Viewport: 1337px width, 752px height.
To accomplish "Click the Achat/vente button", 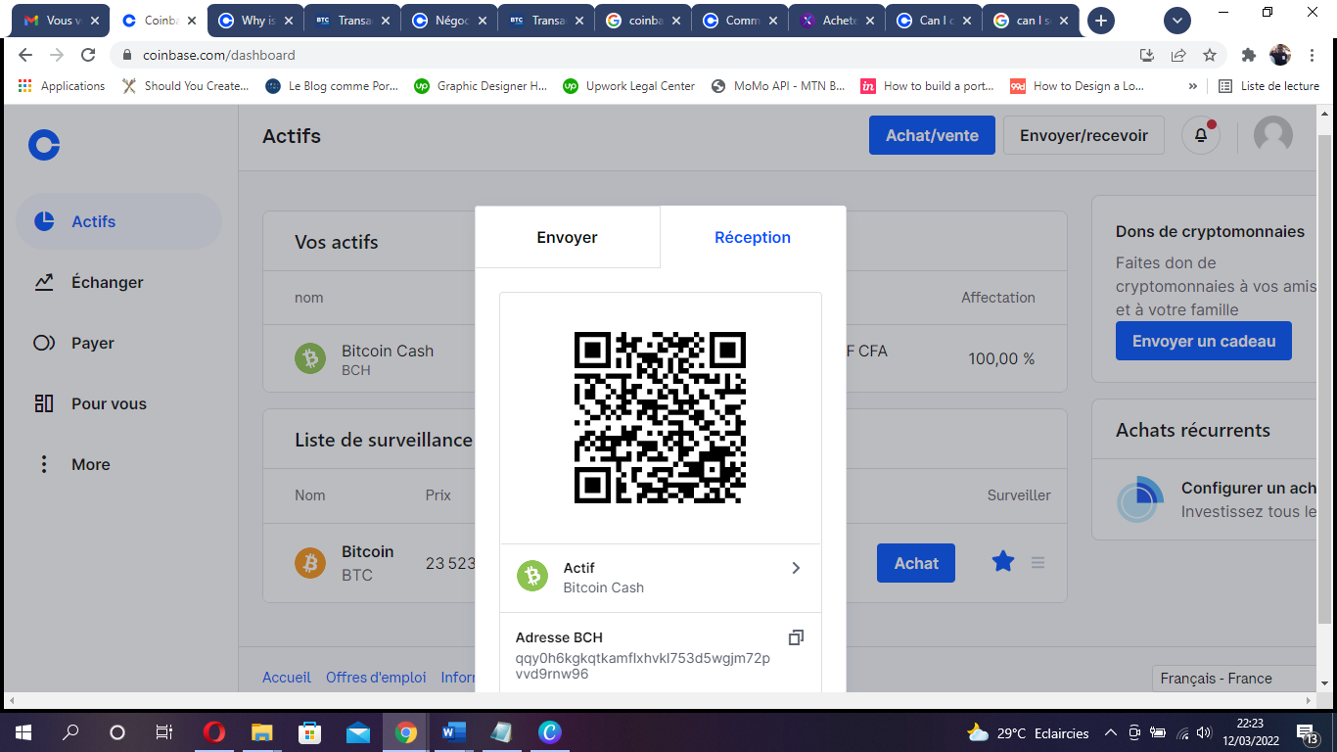I will 932,135.
